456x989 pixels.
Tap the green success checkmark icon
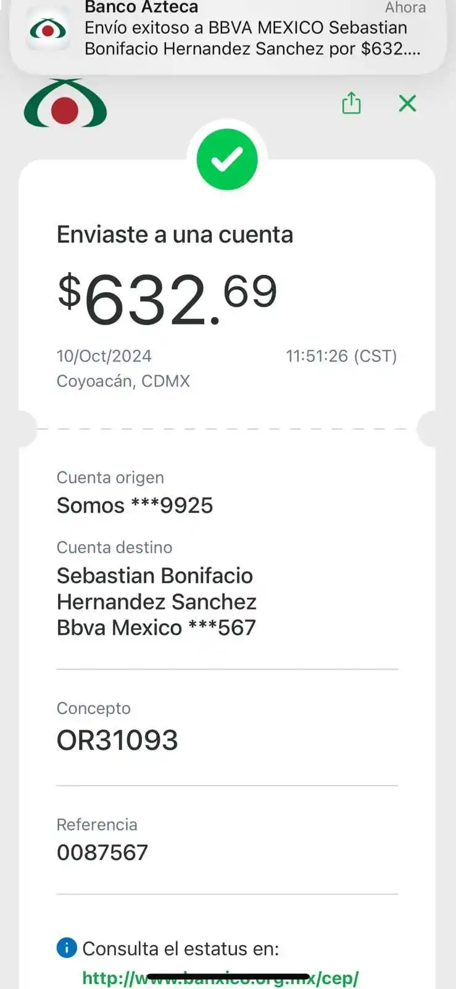(x=227, y=159)
